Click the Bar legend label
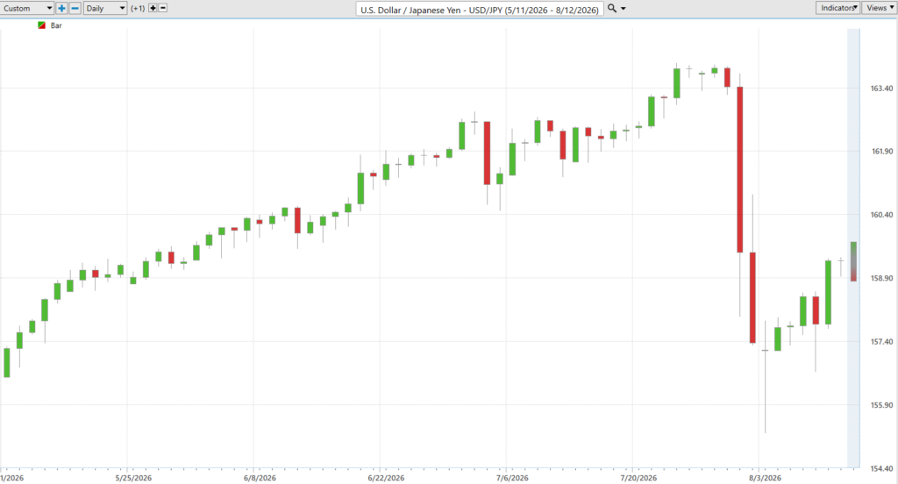 [56, 25]
